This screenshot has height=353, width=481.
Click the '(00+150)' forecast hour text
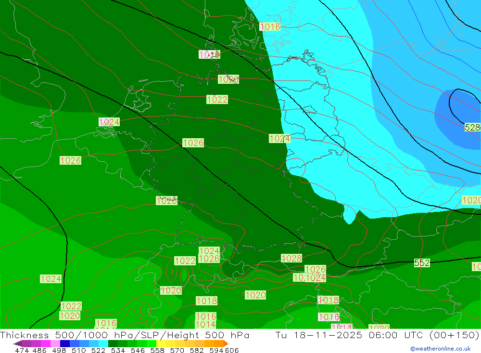click(455, 335)
